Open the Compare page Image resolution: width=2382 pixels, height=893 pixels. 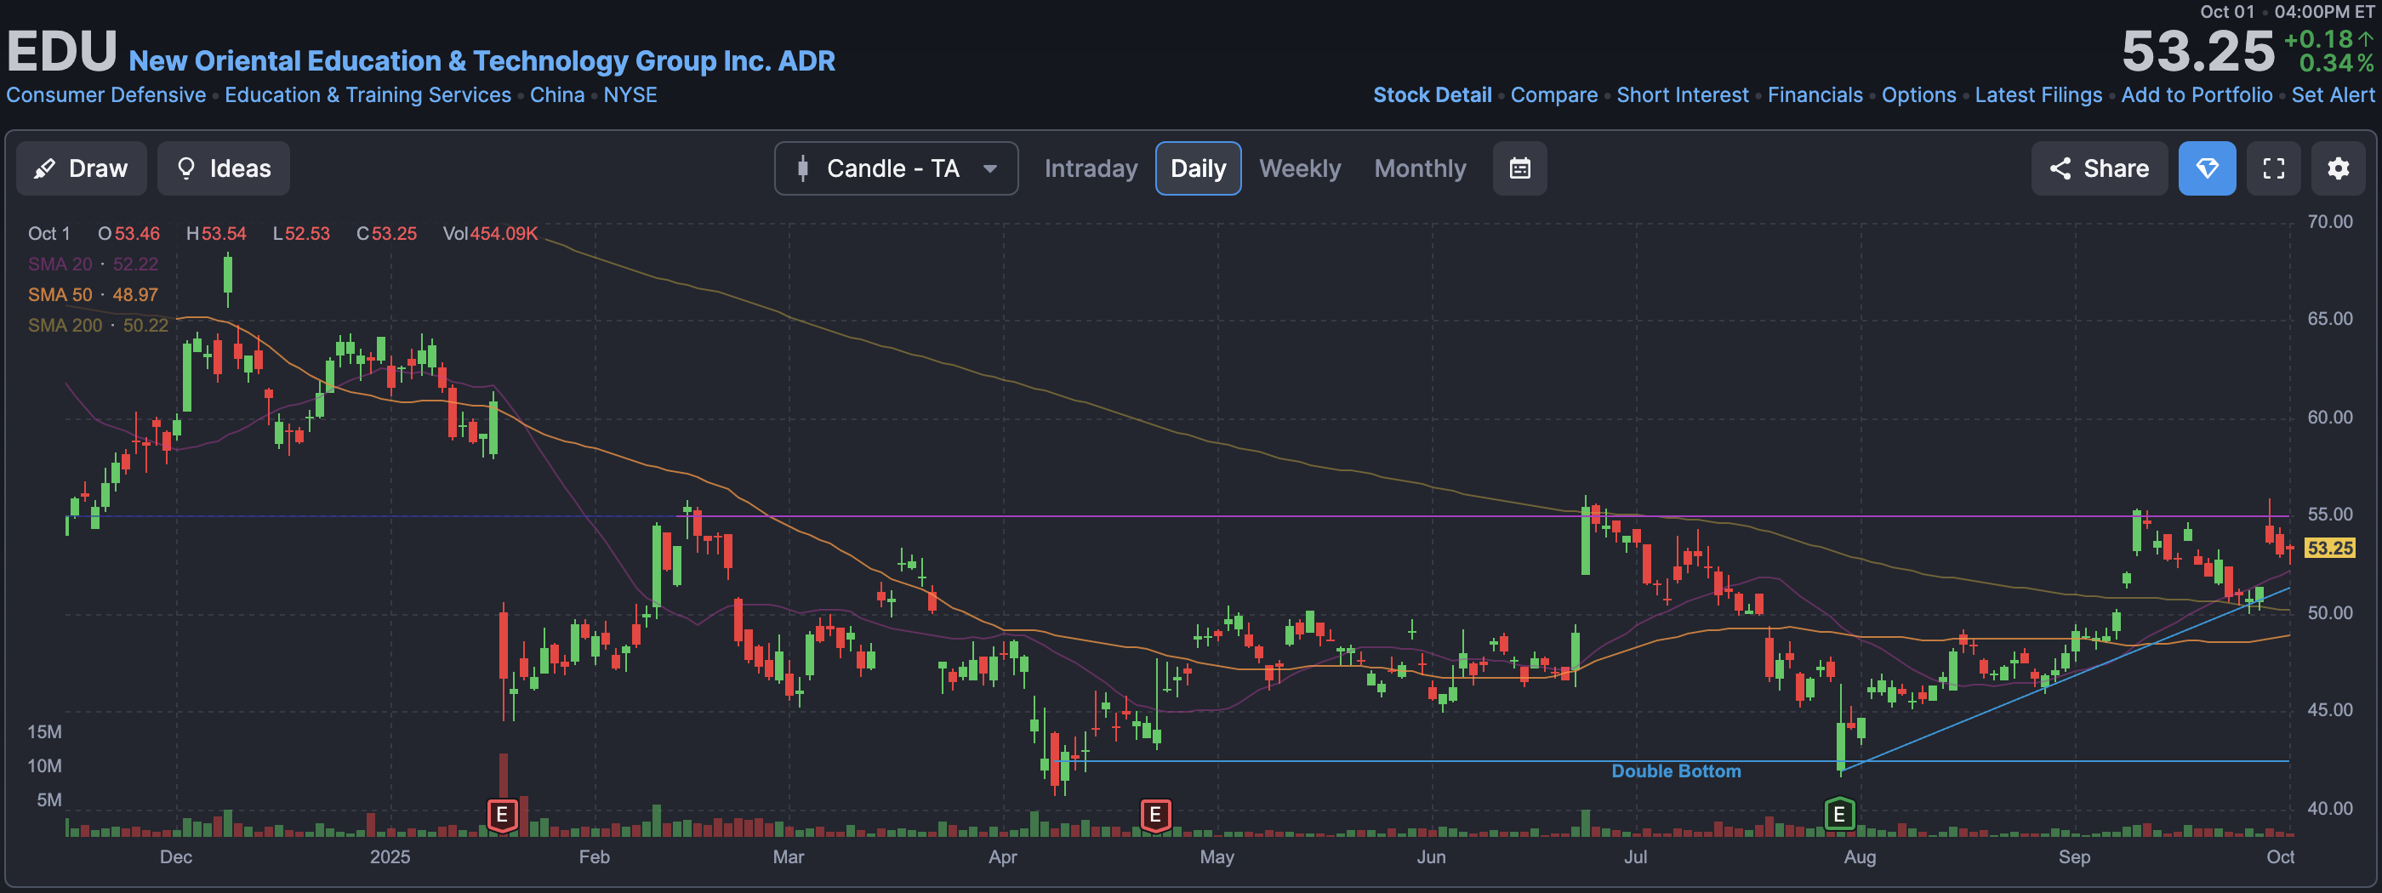1553,95
